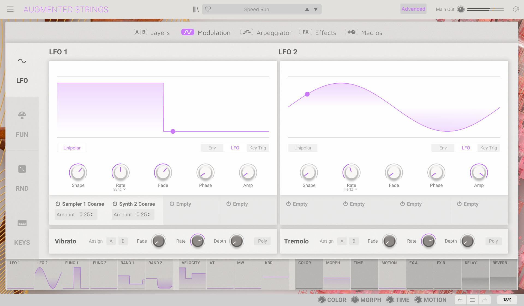Image resolution: width=524 pixels, height=306 pixels.
Task: Enable Vibrato Poly mode
Action: point(263,241)
